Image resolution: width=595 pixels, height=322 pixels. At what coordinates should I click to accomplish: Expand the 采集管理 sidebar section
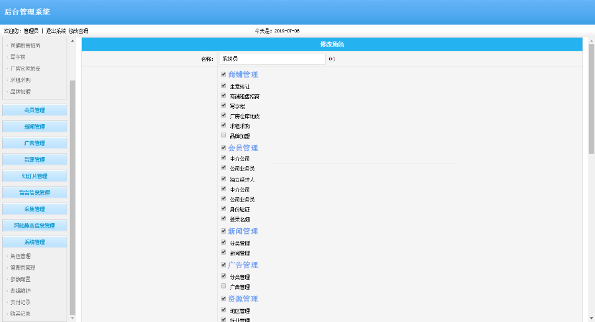34,209
